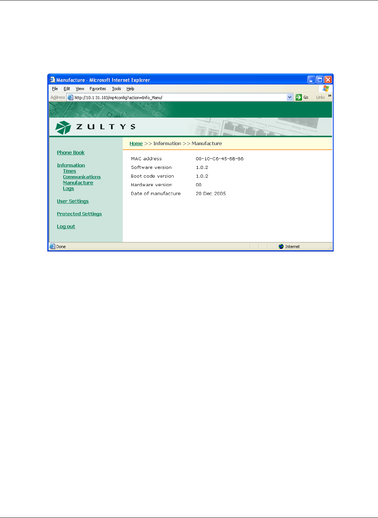Click the window resize grip corner
This screenshot has height=518, width=378.
[x=330, y=248]
